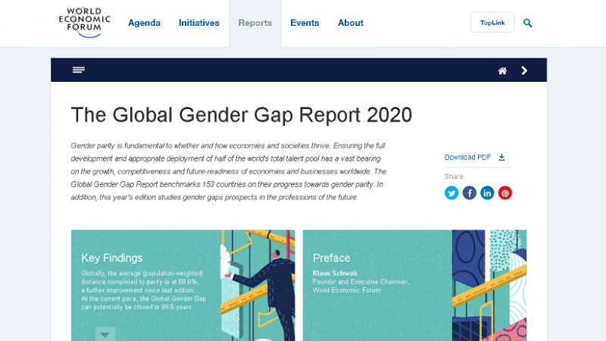Go to report home via house icon

[502, 70]
